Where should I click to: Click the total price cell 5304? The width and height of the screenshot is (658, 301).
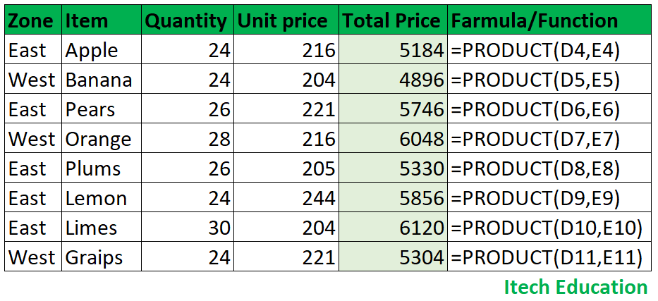(x=394, y=256)
